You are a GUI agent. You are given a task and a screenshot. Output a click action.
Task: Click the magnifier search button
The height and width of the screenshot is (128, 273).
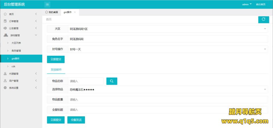(x=112, y=81)
